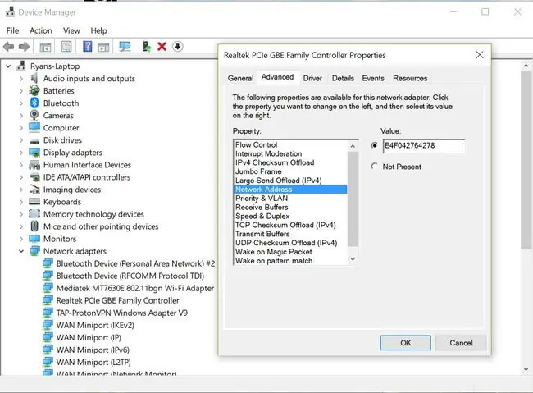Click the Show/Hide Console Tree icon

(x=45, y=47)
